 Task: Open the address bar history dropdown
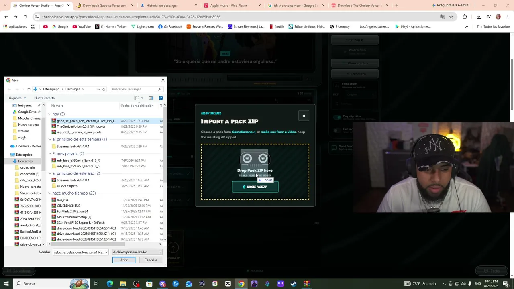98,89
